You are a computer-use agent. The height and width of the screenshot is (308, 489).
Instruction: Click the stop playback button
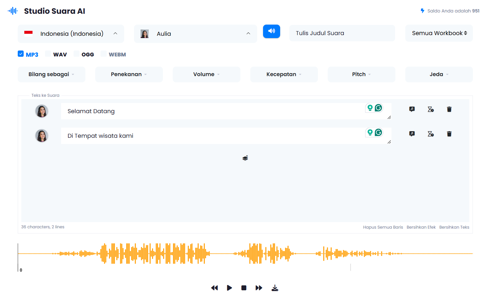point(244,288)
